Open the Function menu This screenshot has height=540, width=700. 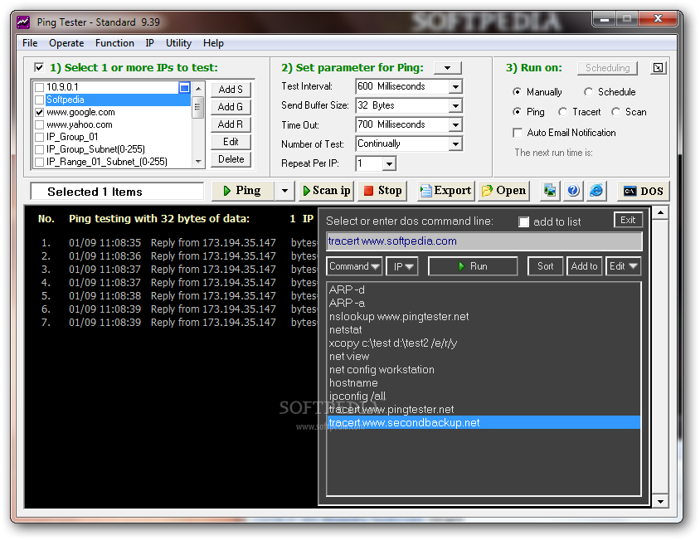coord(114,43)
